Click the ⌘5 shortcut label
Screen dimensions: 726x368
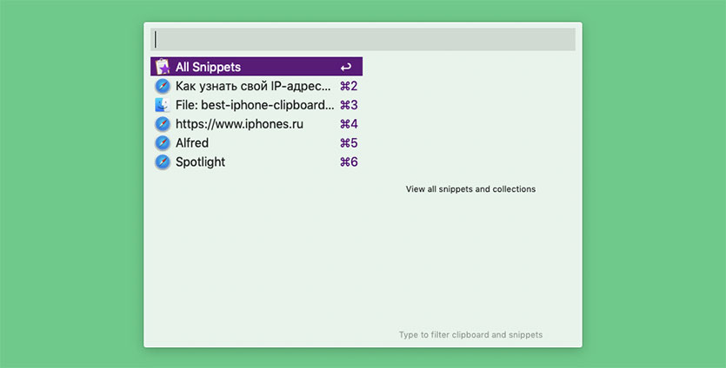[x=349, y=143]
